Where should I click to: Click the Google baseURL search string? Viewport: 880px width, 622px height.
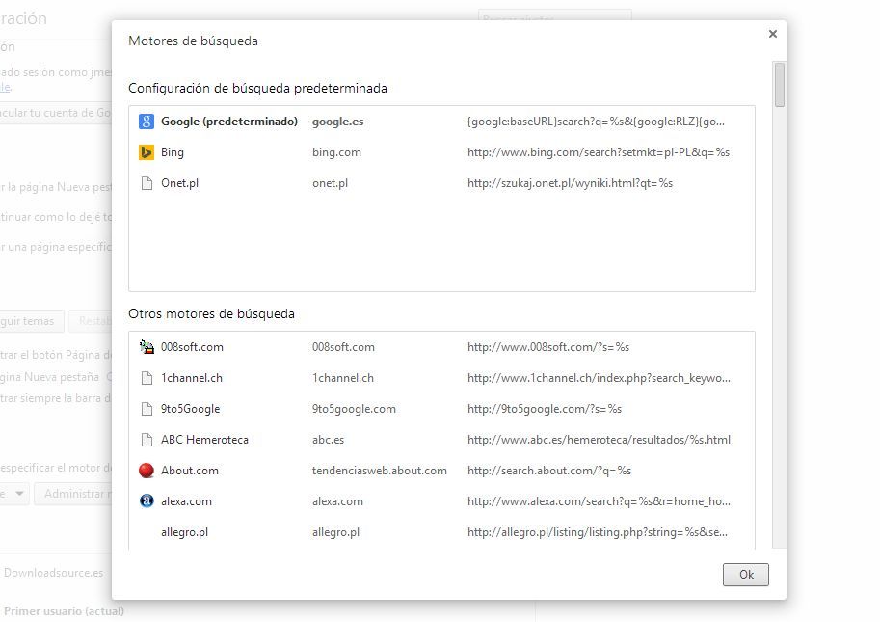(x=596, y=122)
